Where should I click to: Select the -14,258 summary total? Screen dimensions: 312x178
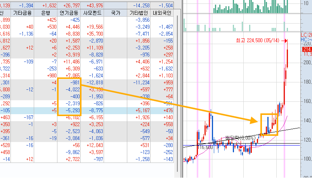point(142,5)
